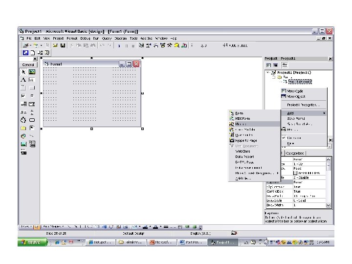The image size is (352, 264).
Task: Select the DirListBox folder control in toolbox
Action: (23, 128)
